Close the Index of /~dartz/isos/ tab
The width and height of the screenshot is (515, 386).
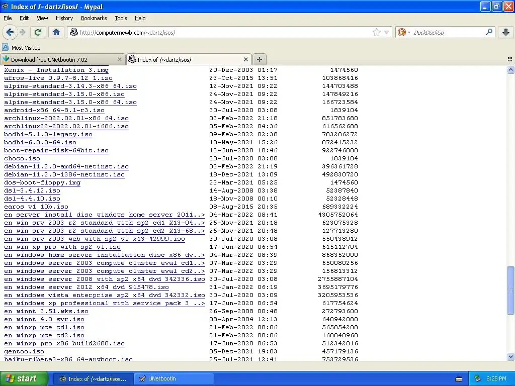[x=245, y=59]
